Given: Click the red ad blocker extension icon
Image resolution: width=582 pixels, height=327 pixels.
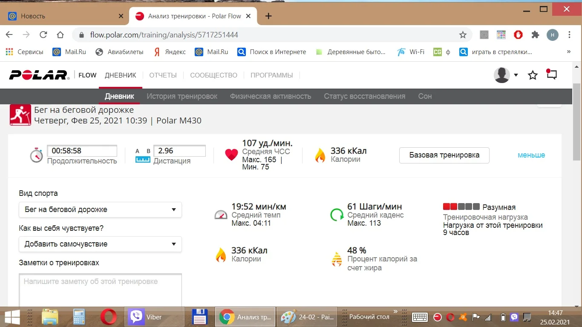Looking at the screenshot, I should click(518, 35).
